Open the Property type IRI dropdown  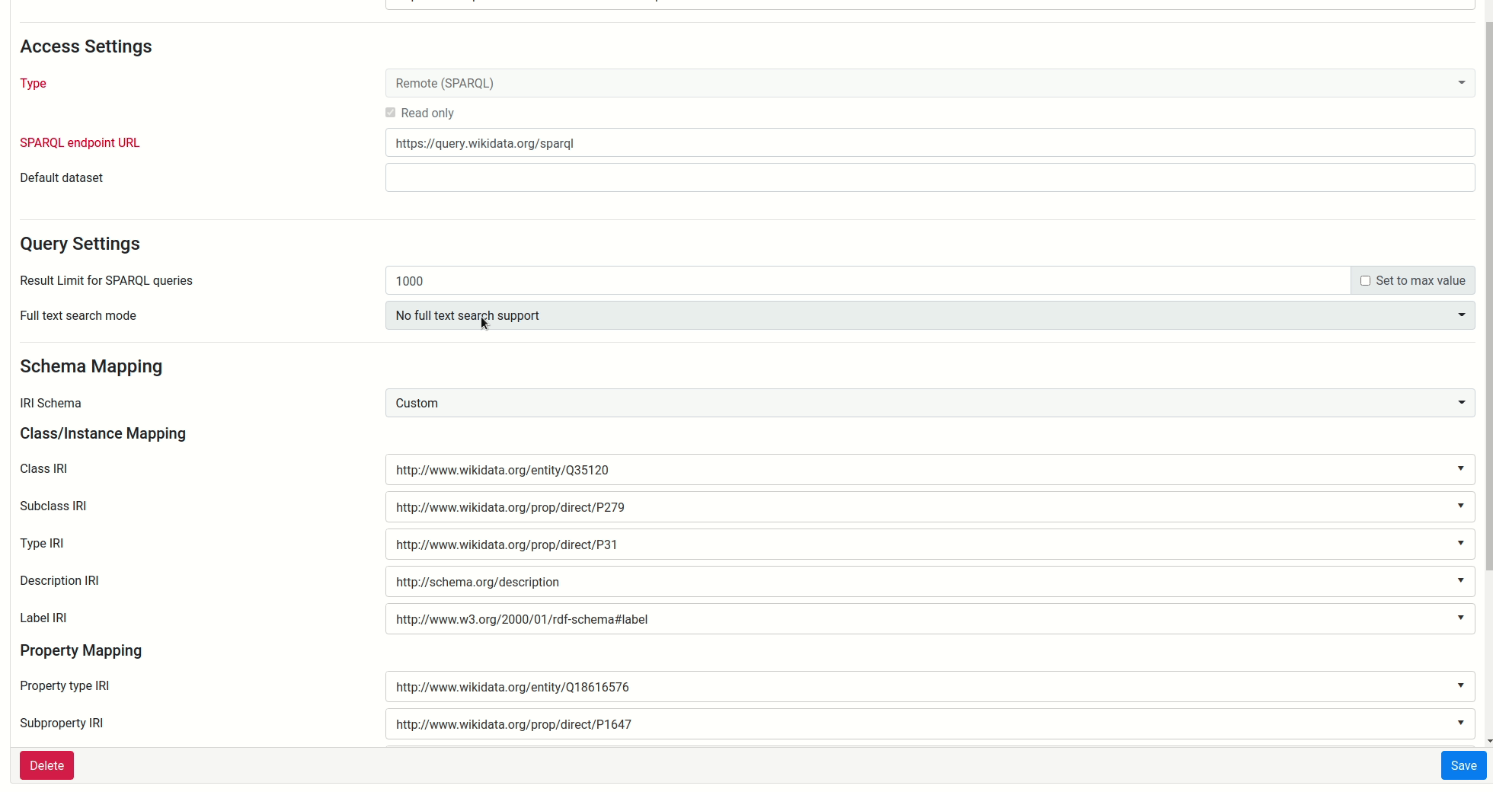pyautogui.click(x=1460, y=685)
